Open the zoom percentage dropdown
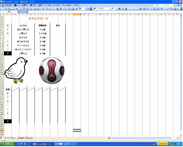Image resolution: width=183 pixels, height=147 pixels. [86, 9]
